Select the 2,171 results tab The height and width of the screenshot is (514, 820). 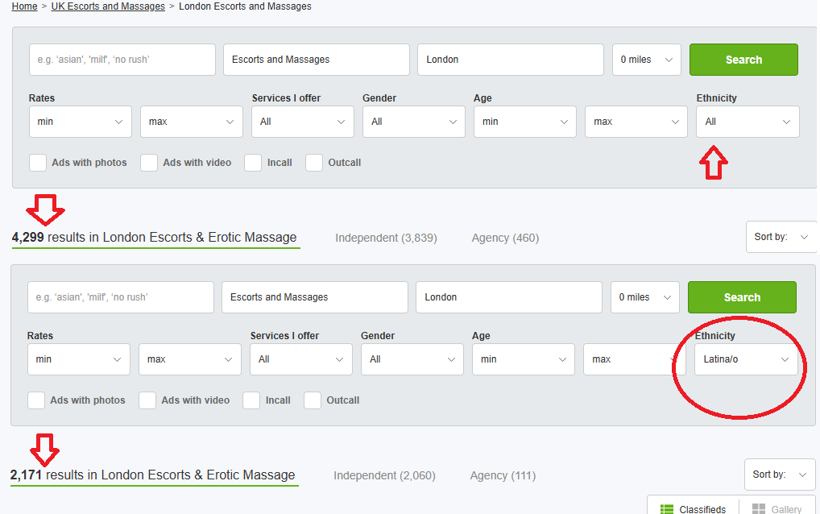(x=153, y=475)
